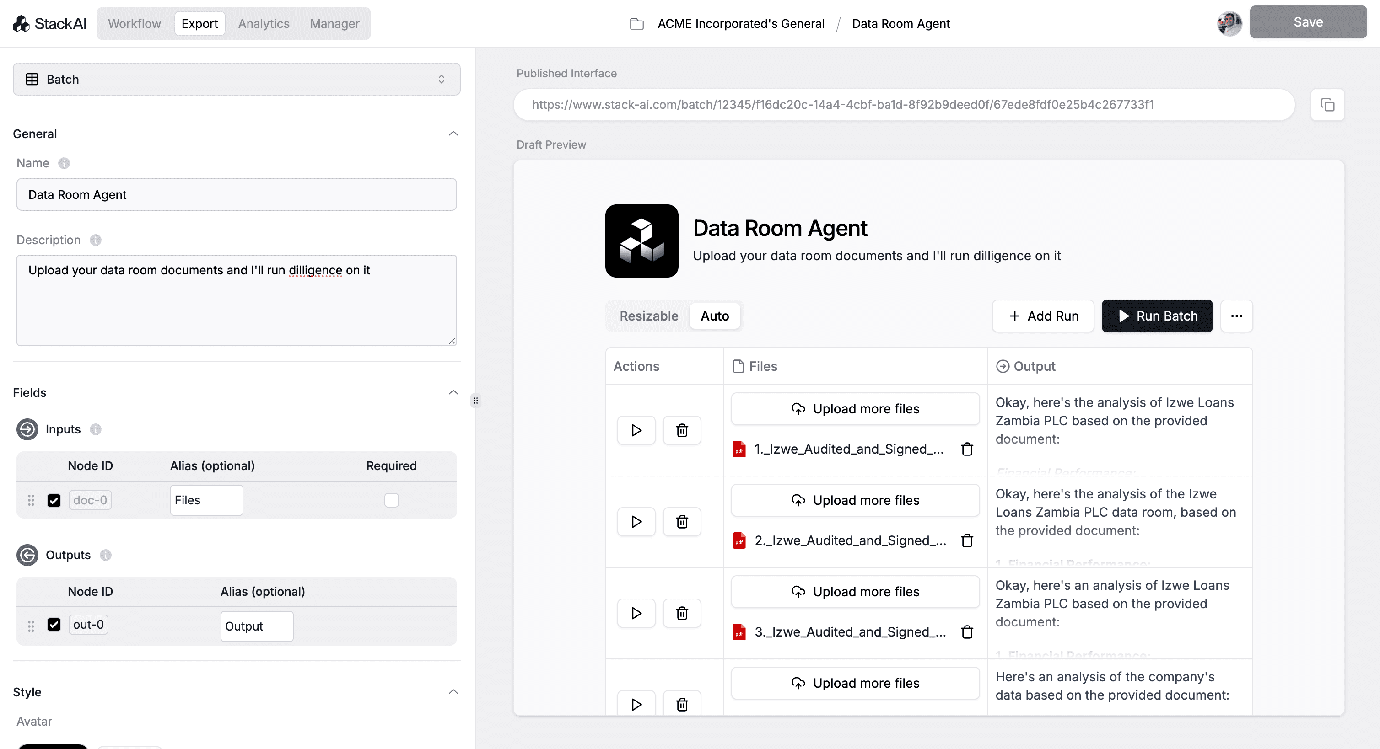Run the row with 1._Izwe_Audited file
Viewport: 1380px width, 749px height.
click(636, 430)
